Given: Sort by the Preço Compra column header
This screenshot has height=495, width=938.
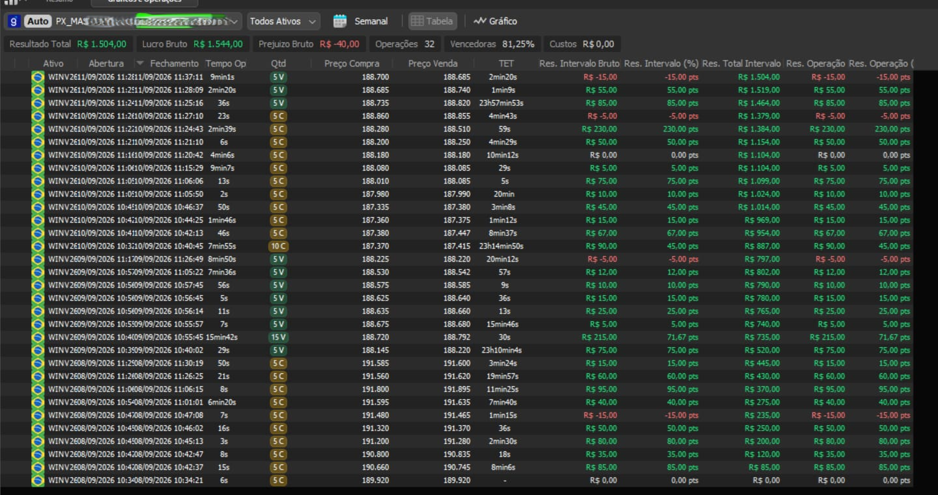Looking at the screenshot, I should 352,64.
